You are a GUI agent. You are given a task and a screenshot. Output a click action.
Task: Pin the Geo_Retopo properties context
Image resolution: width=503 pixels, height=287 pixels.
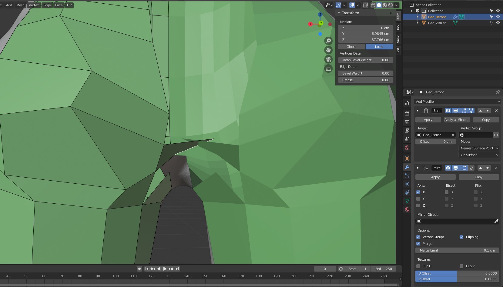(498, 92)
